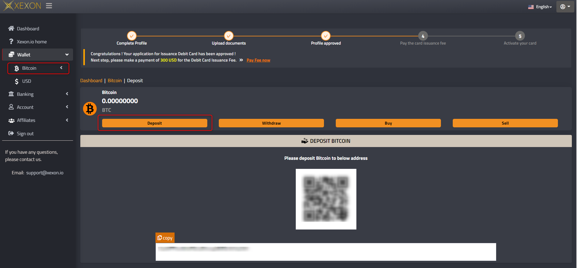Image resolution: width=577 pixels, height=268 pixels.
Task: Click the Xexon logo
Action: click(22, 6)
